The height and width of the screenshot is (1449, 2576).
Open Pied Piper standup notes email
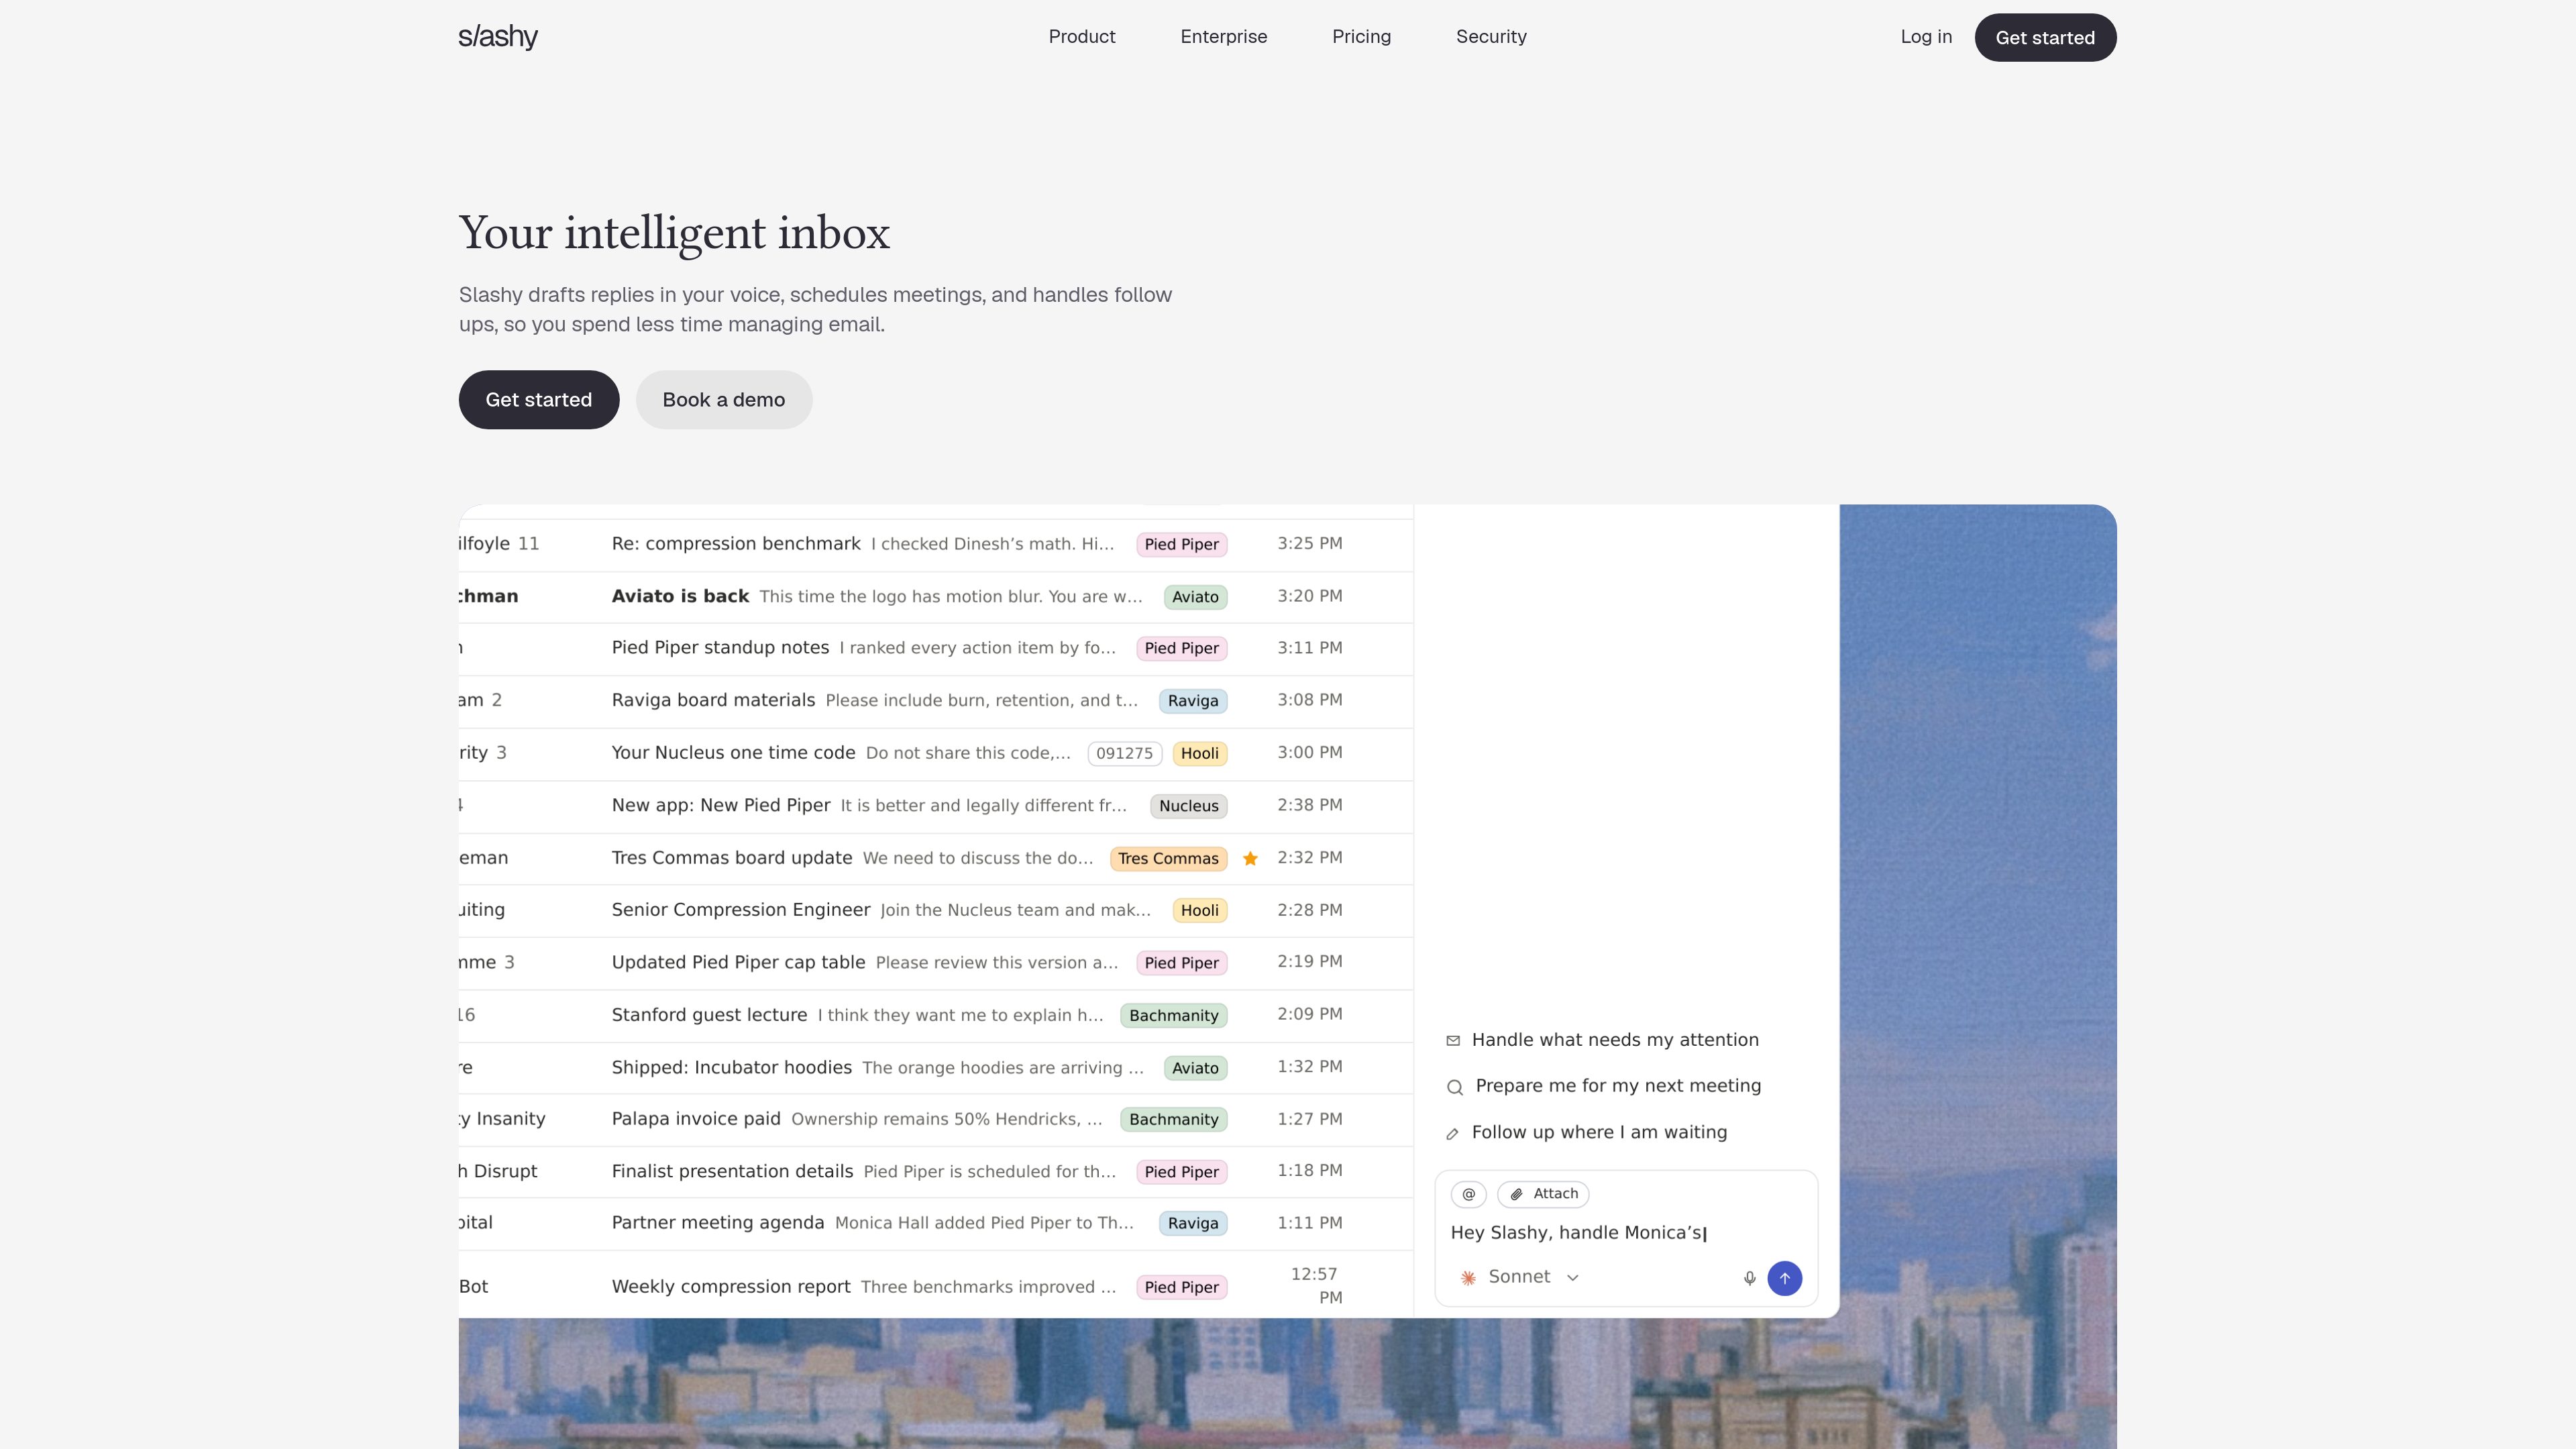(x=936, y=648)
